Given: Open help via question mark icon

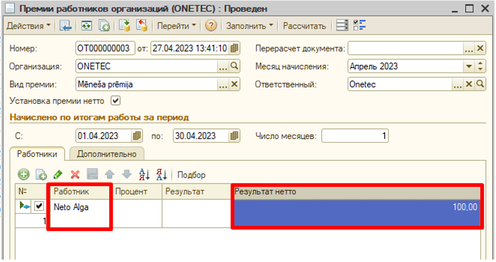Looking at the screenshot, I should 211,26.
